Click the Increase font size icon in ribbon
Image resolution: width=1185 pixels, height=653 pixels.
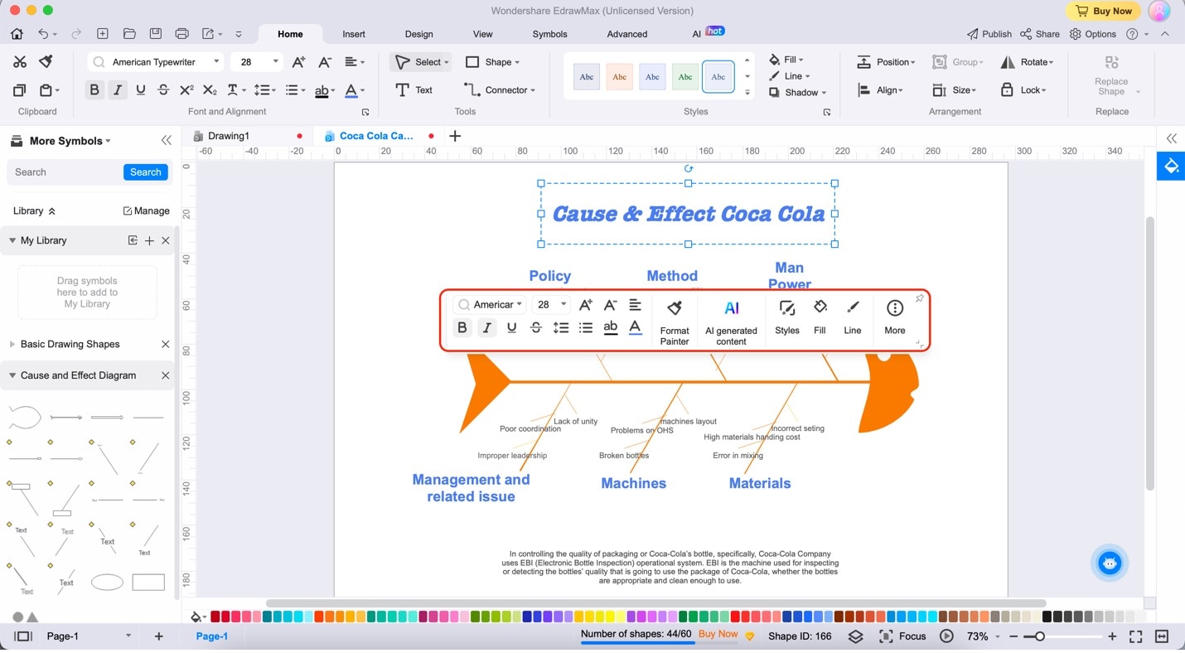(299, 62)
